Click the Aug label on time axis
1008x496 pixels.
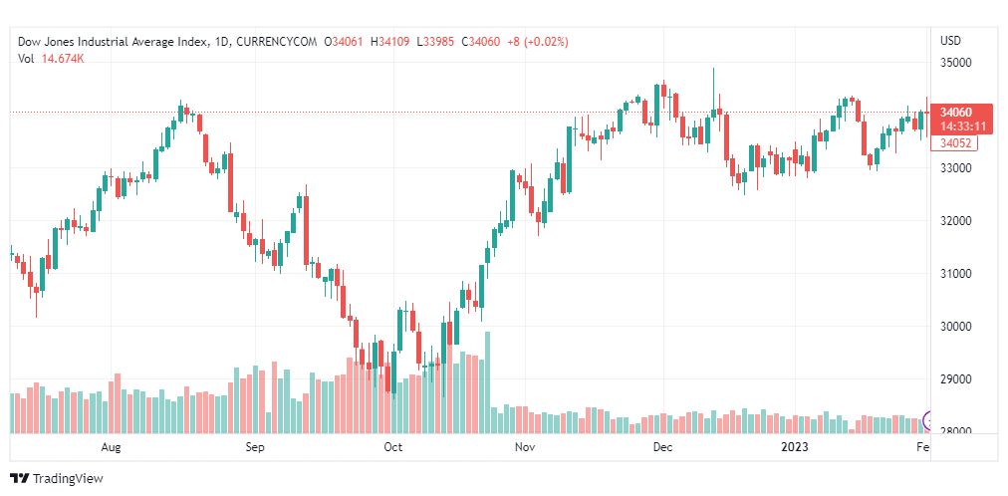pyautogui.click(x=112, y=446)
